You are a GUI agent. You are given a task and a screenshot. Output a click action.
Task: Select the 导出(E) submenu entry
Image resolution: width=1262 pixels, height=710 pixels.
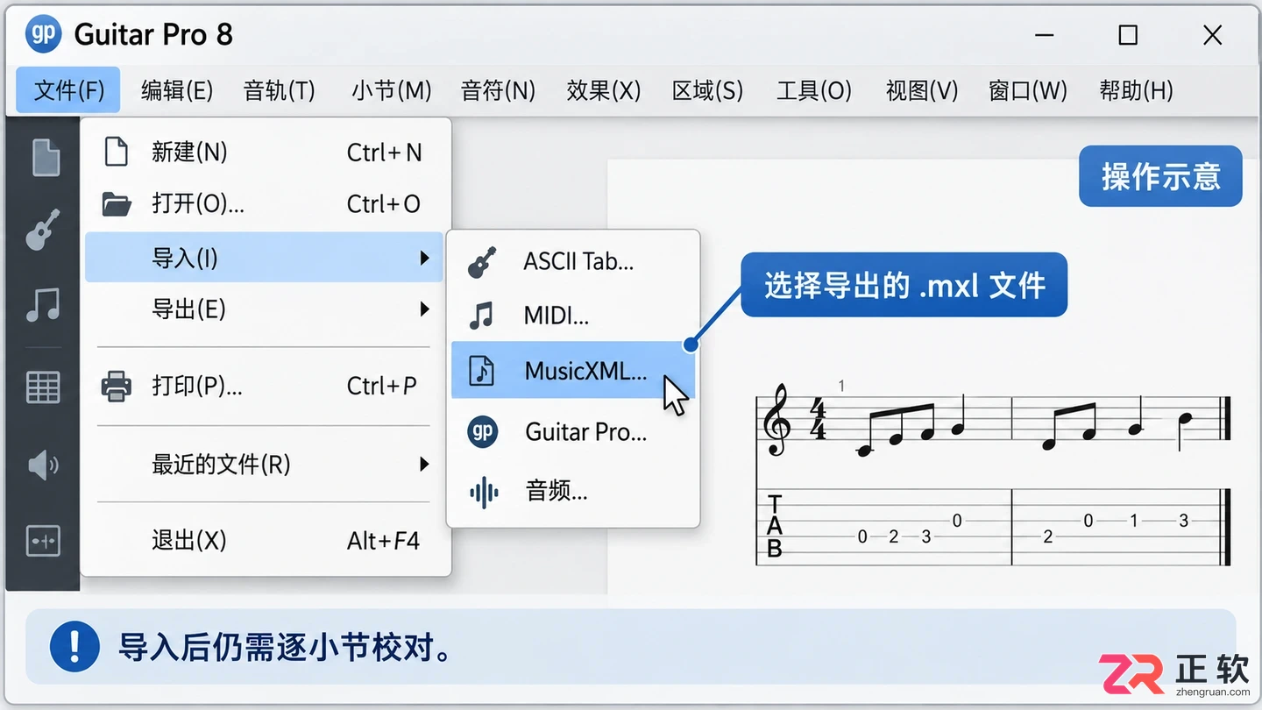coord(266,309)
